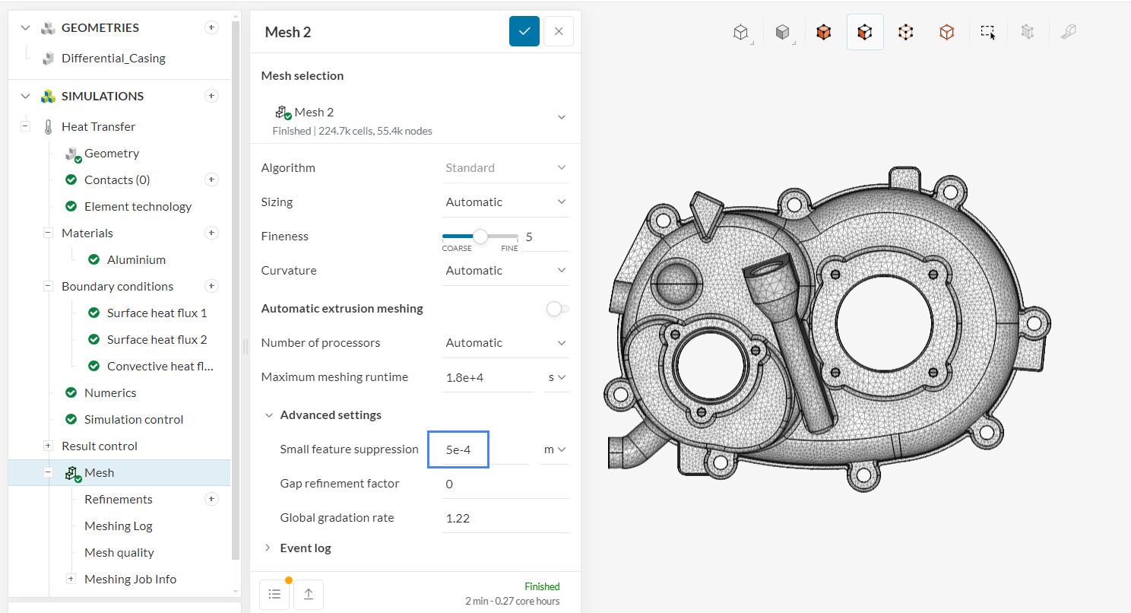This screenshot has width=1131, height=613.
Task: Click the highlighted surface mesh display icon
Action: 865,32
